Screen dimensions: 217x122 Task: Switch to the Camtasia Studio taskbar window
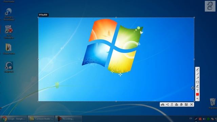(x=41, y=119)
